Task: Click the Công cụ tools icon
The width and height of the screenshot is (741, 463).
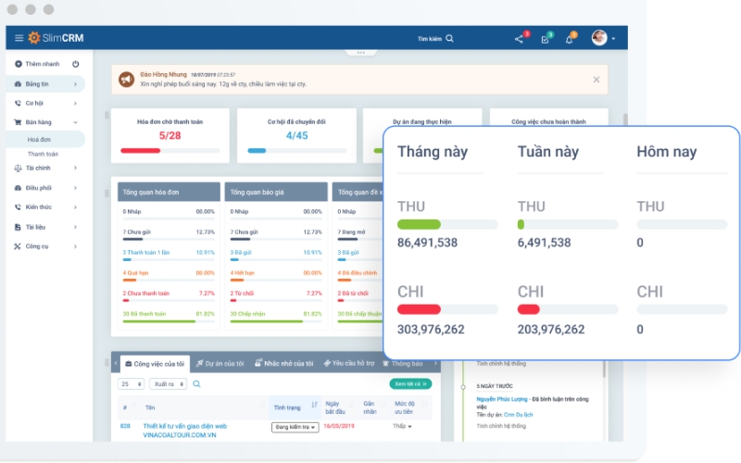Action: [x=18, y=246]
